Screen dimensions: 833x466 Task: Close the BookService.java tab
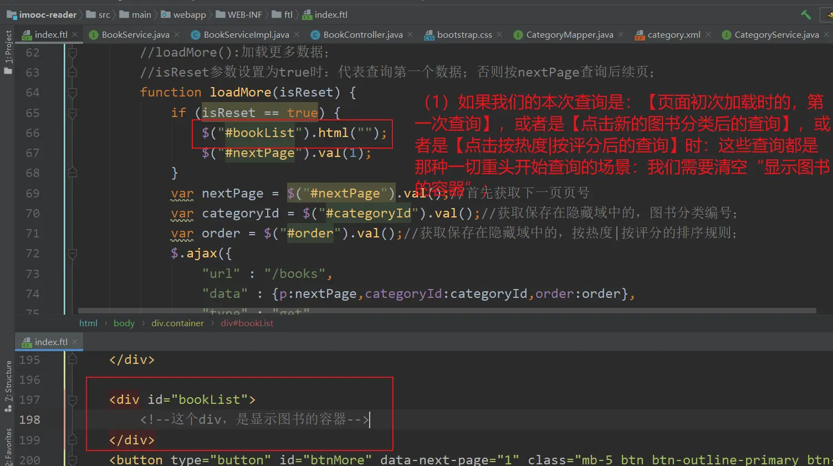click(177, 34)
